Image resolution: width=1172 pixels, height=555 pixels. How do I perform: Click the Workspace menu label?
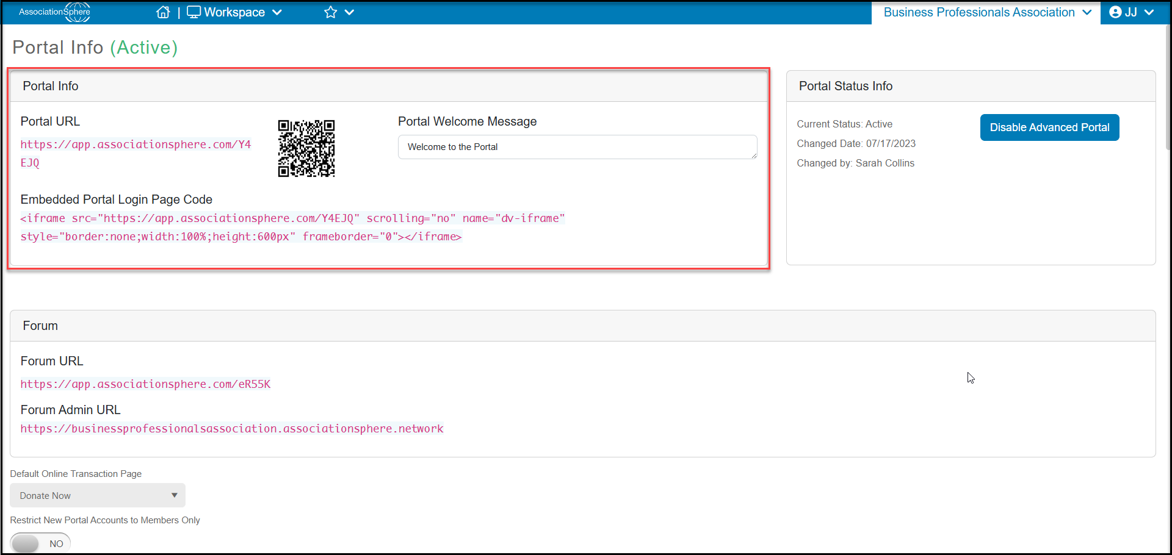point(234,12)
